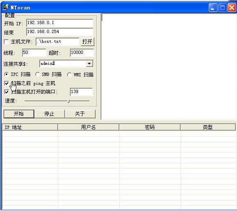Select the SMB 扫描 radio button
The width and height of the screenshot is (237, 211).
point(37,74)
